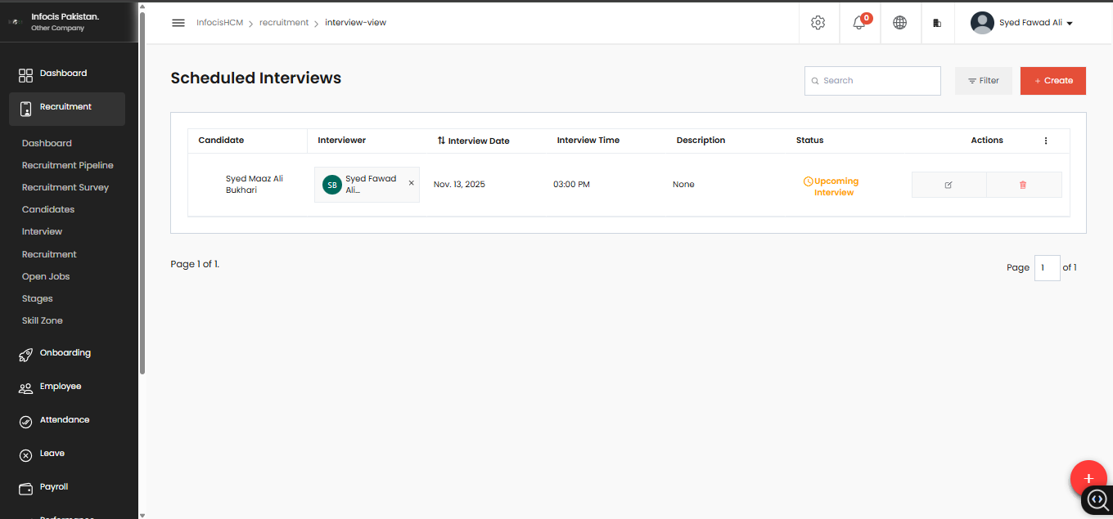Click the InfocisHCM breadcrumb link

click(x=219, y=23)
